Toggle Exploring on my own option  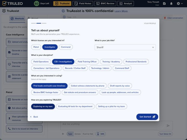pyautogui.click(x=43, y=106)
